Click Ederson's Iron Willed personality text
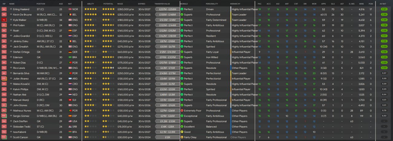Image resolution: width=393 pixels, height=141 pixels. 212,57
